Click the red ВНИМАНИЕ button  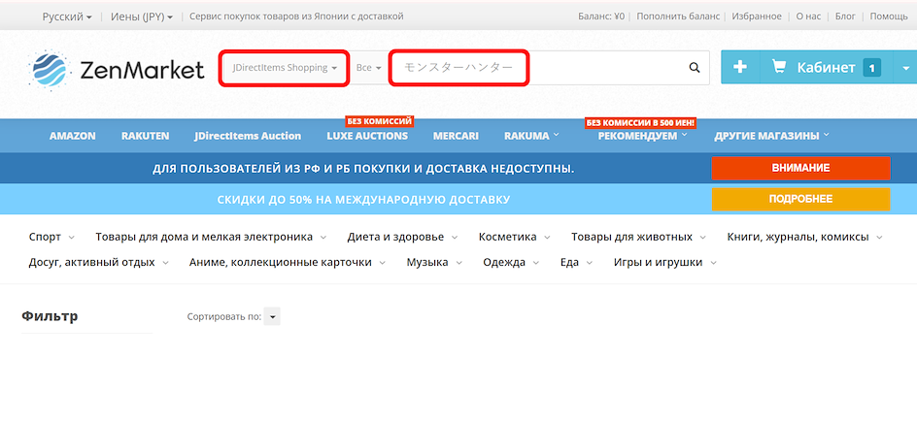[x=800, y=168]
